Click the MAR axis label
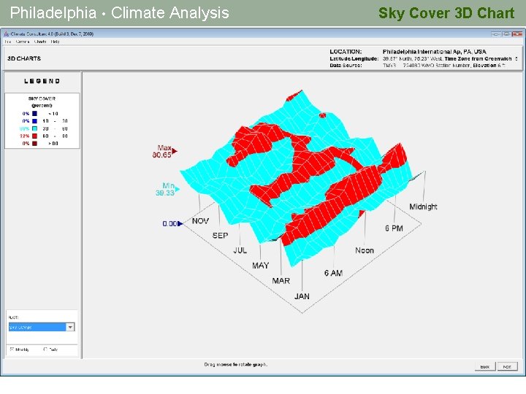526x394 pixels. tap(281, 281)
